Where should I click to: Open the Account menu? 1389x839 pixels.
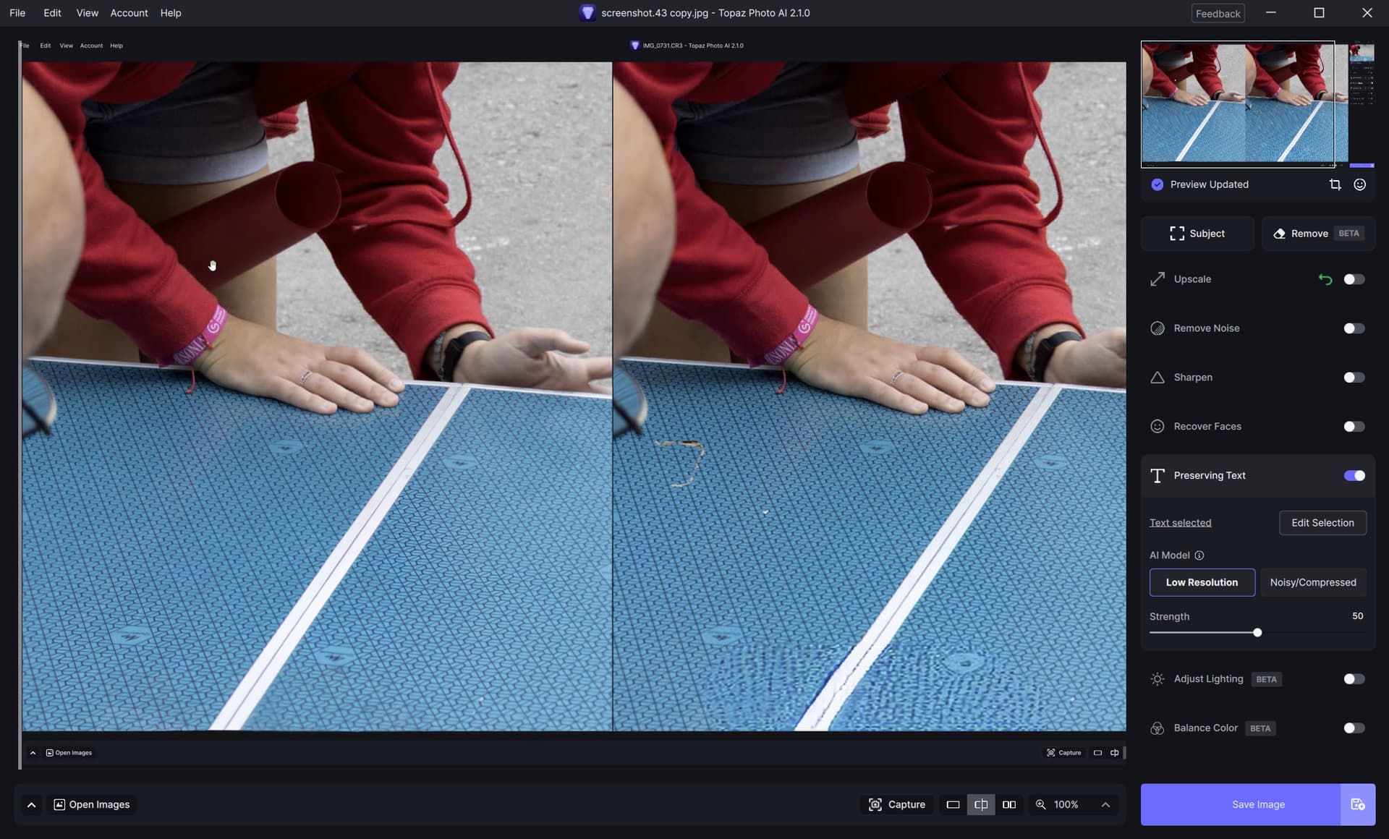tap(129, 13)
